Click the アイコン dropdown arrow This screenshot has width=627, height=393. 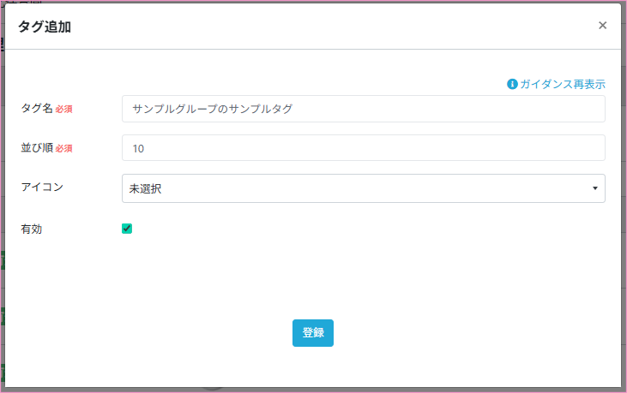(594, 188)
